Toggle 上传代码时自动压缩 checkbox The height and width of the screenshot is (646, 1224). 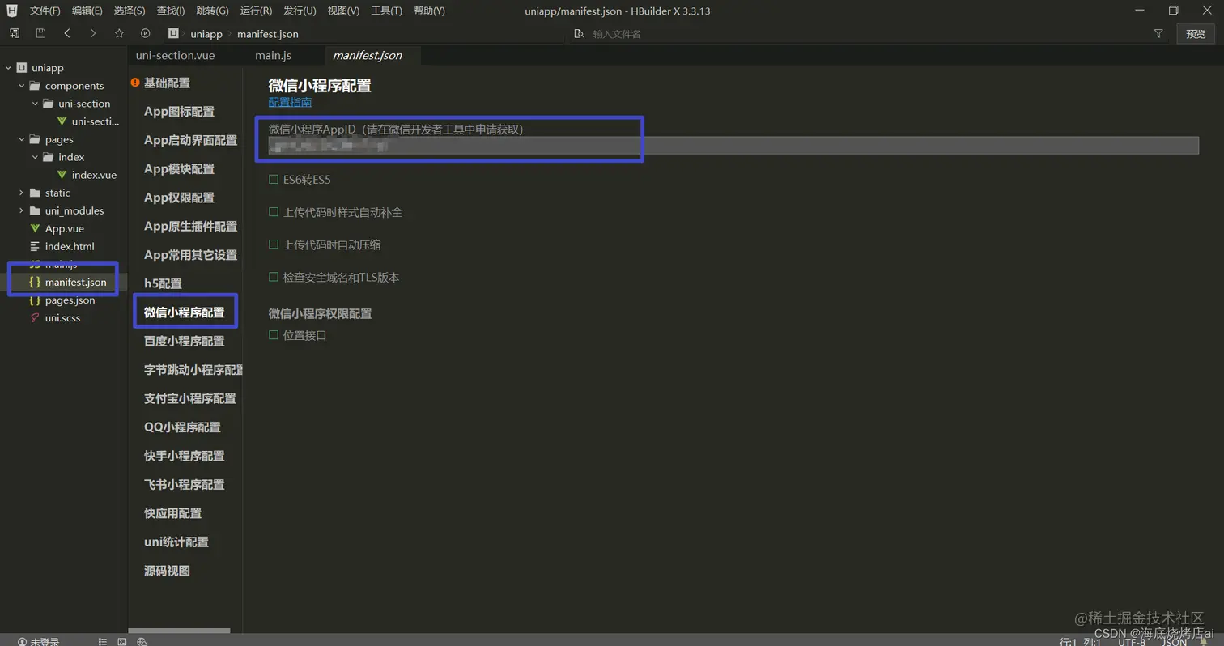tap(274, 244)
